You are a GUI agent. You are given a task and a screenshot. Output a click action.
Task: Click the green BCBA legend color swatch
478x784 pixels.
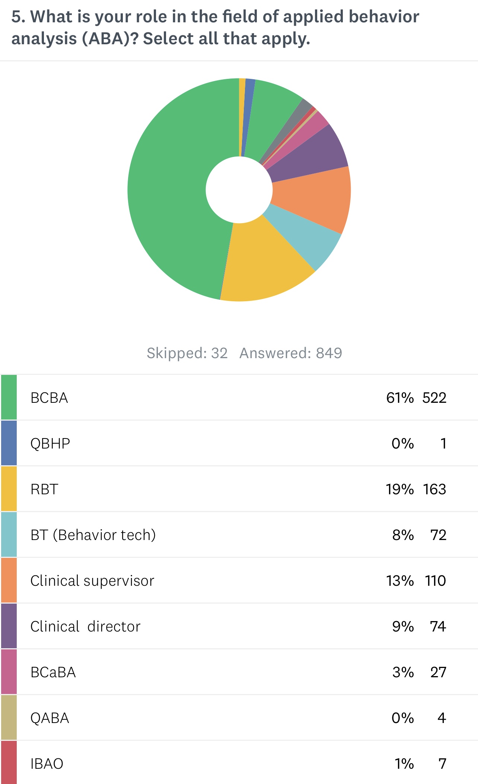click(x=9, y=397)
